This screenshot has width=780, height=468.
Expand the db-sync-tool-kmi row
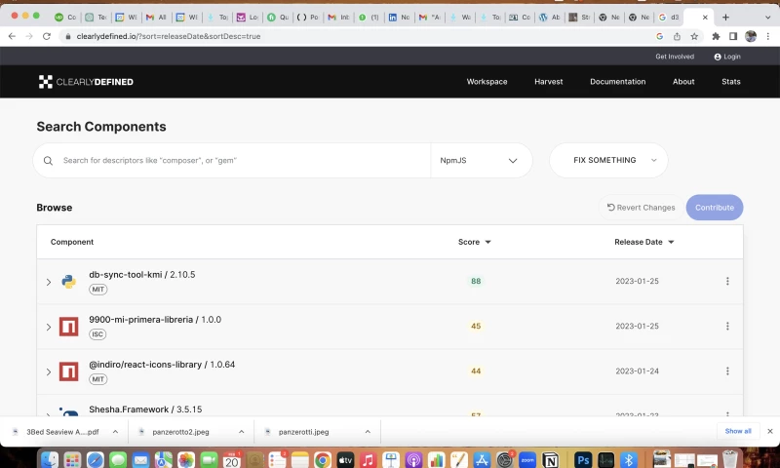(x=48, y=282)
